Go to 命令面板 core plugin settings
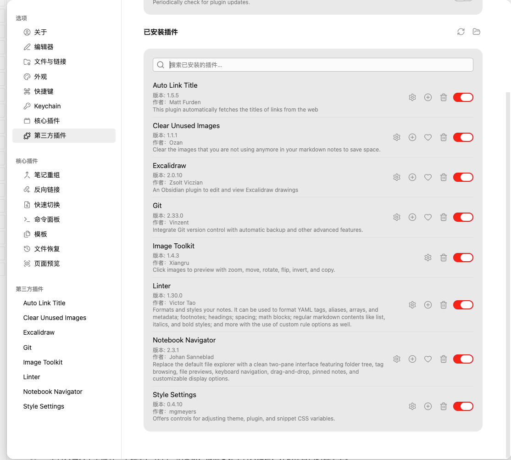 tap(47, 219)
